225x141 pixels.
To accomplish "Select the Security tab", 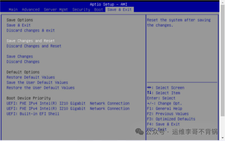I will (81, 10).
